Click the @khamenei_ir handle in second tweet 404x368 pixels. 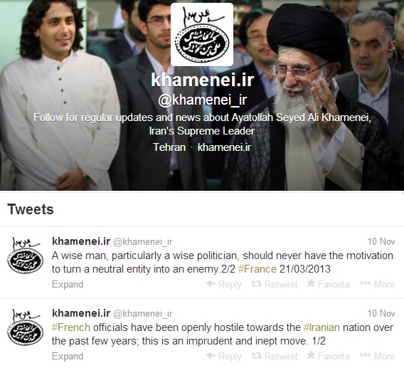pyautogui.click(x=143, y=314)
